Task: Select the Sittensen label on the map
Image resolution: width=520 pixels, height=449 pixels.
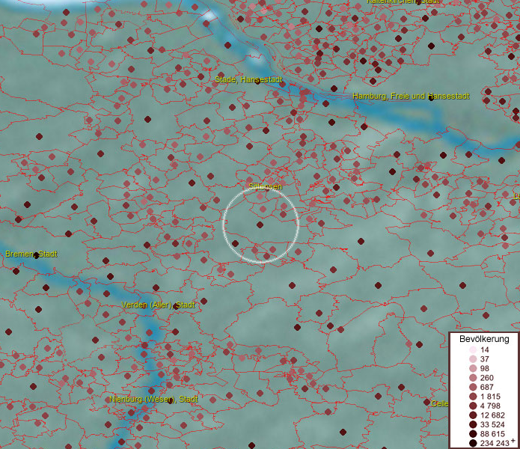Action: click(265, 186)
